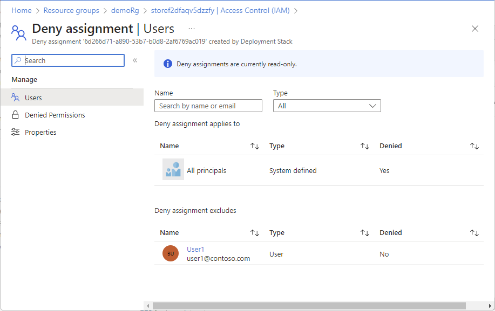Viewport: 495px width, 311px height.
Task: Sort excludes table by Denied arrows
Action: [474, 233]
